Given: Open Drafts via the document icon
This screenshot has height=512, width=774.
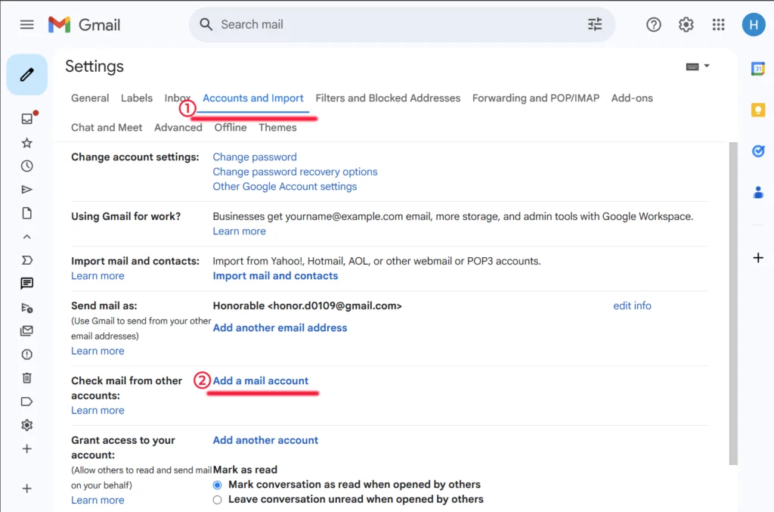Looking at the screenshot, I should [x=26, y=213].
